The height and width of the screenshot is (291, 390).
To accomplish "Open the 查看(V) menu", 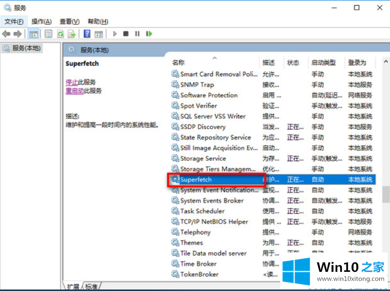I will point(69,22).
